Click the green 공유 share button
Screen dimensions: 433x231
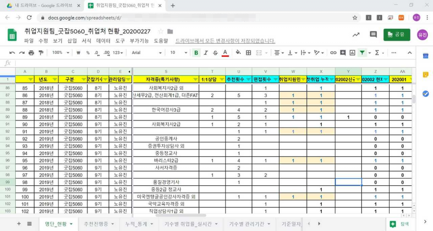pyautogui.click(x=397, y=35)
